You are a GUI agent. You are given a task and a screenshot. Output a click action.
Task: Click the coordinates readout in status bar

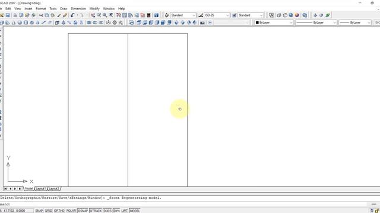17,211
